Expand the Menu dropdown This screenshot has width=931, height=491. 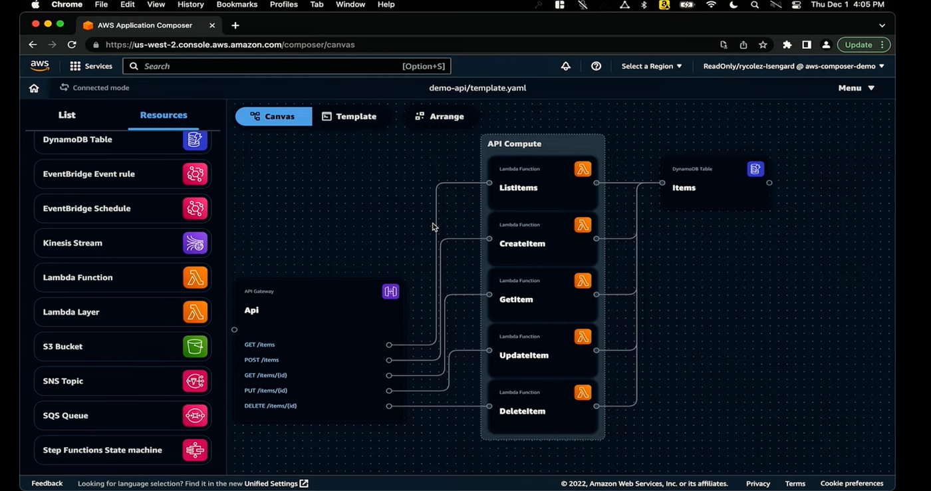tap(856, 88)
